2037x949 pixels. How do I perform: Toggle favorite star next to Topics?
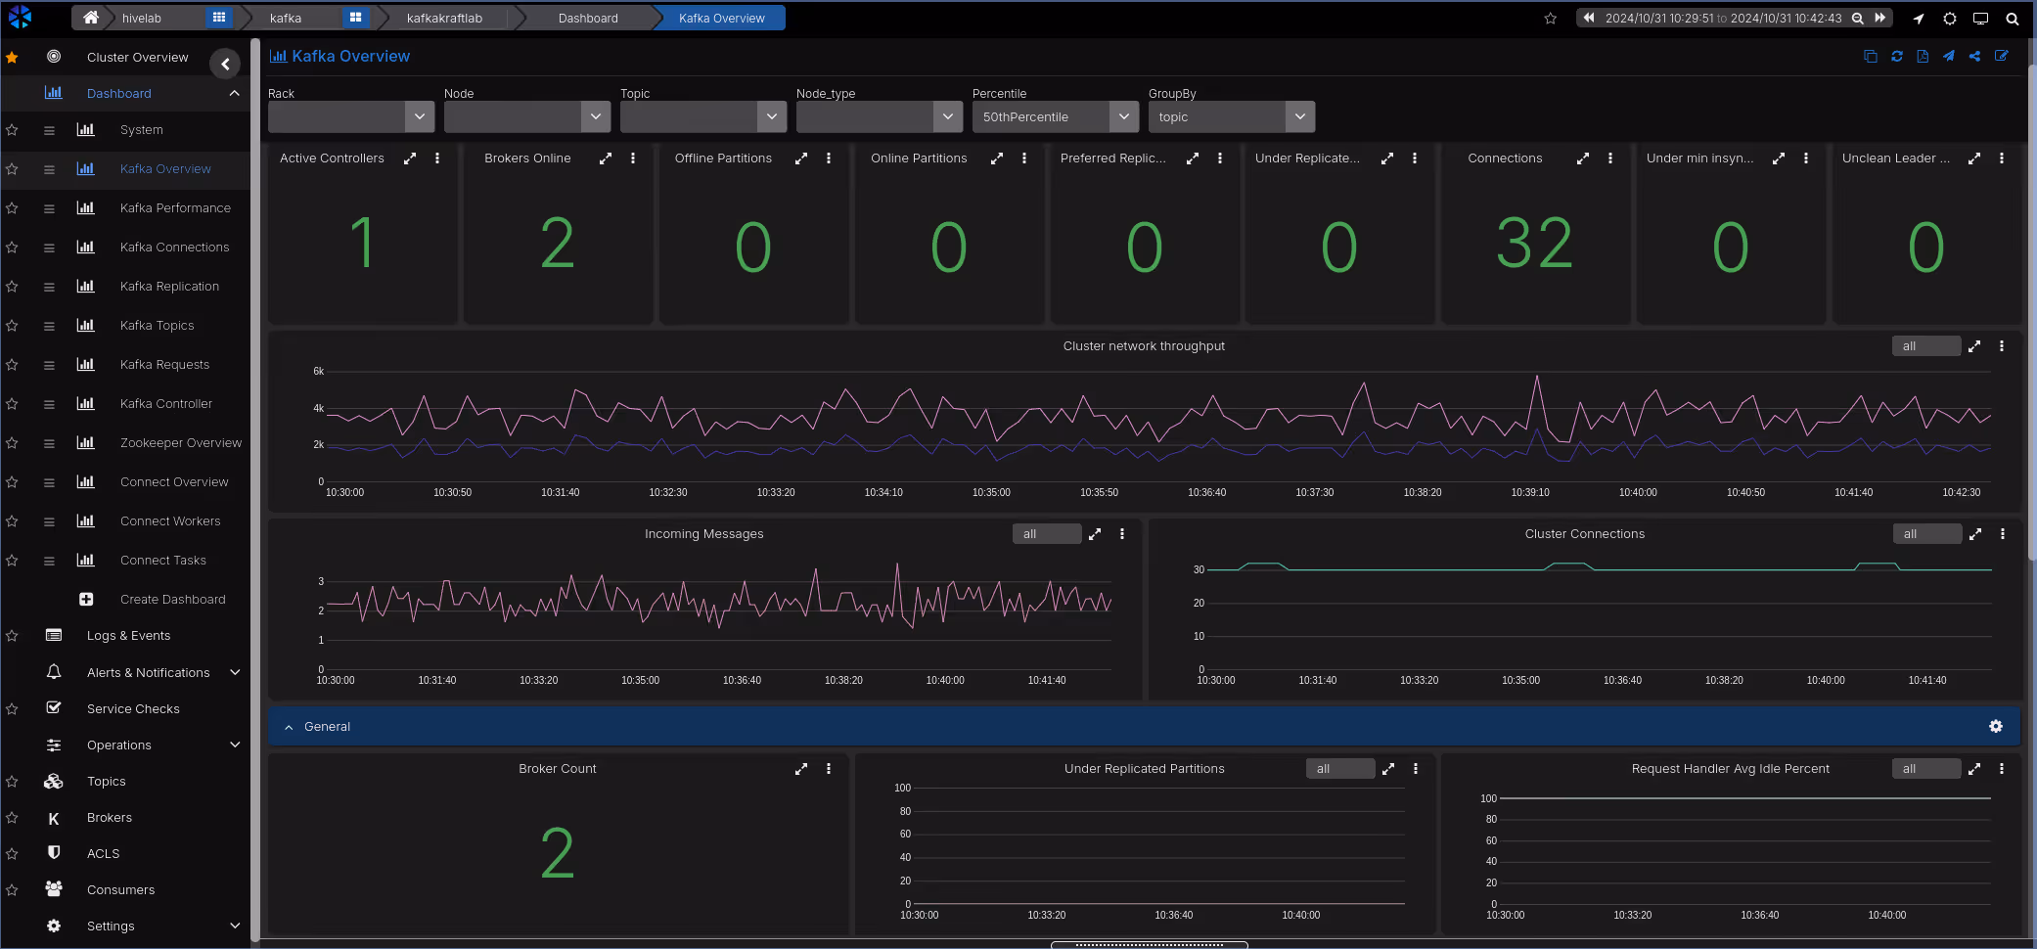click(12, 782)
